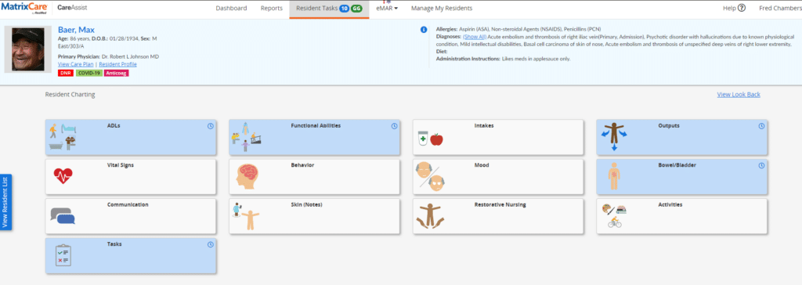Screen dimensions: 802x285
Task: Open the Bowel/Bladder body icon
Action: click(613, 177)
